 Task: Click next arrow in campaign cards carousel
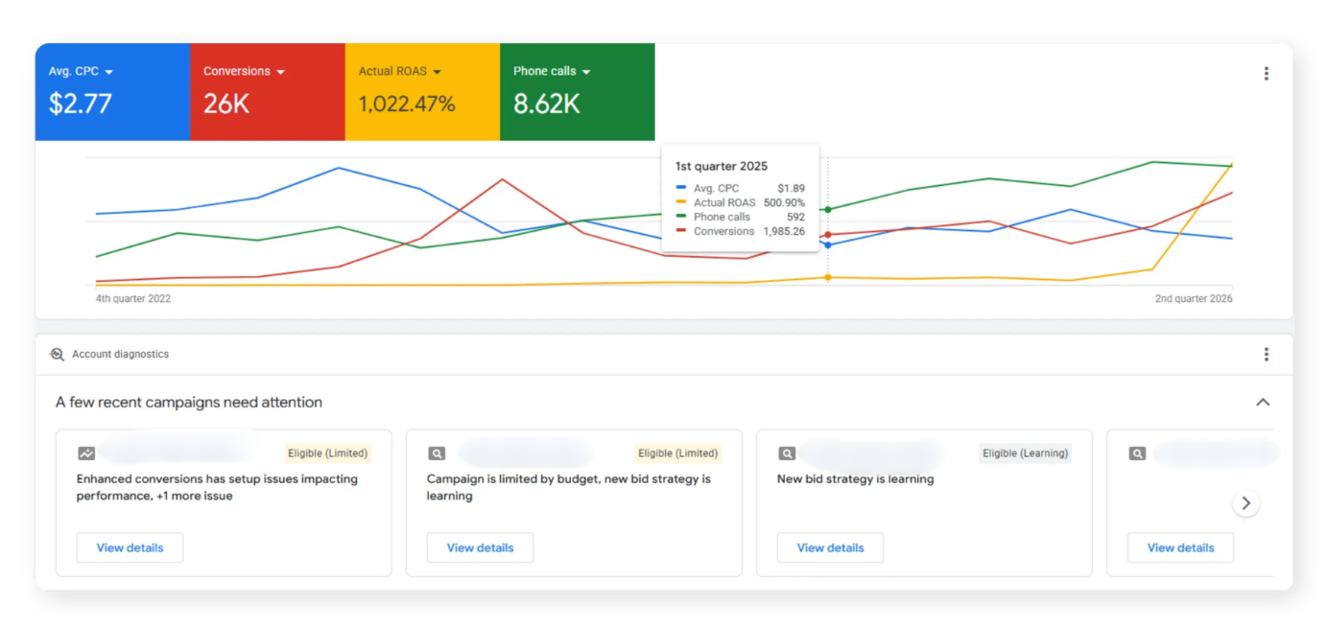1245,503
